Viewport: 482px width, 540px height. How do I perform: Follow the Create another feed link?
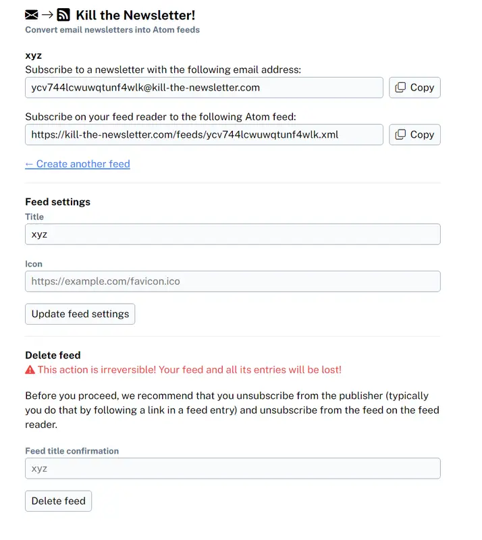(x=78, y=164)
